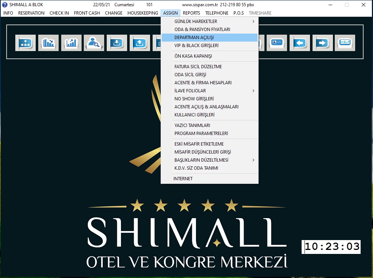Screen dimensions: 373x278
Task: Click www.sispar.com.tr in title bar
Action: point(200,5)
